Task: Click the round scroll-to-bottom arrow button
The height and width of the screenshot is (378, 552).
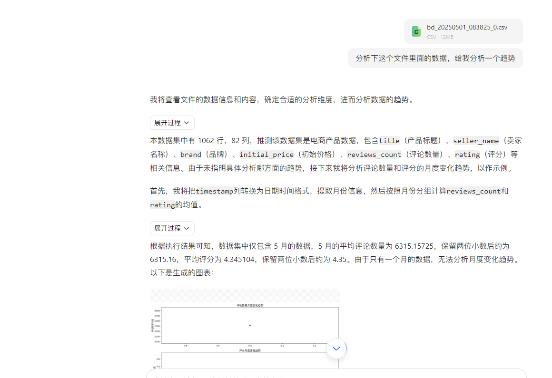Action: pos(336,349)
